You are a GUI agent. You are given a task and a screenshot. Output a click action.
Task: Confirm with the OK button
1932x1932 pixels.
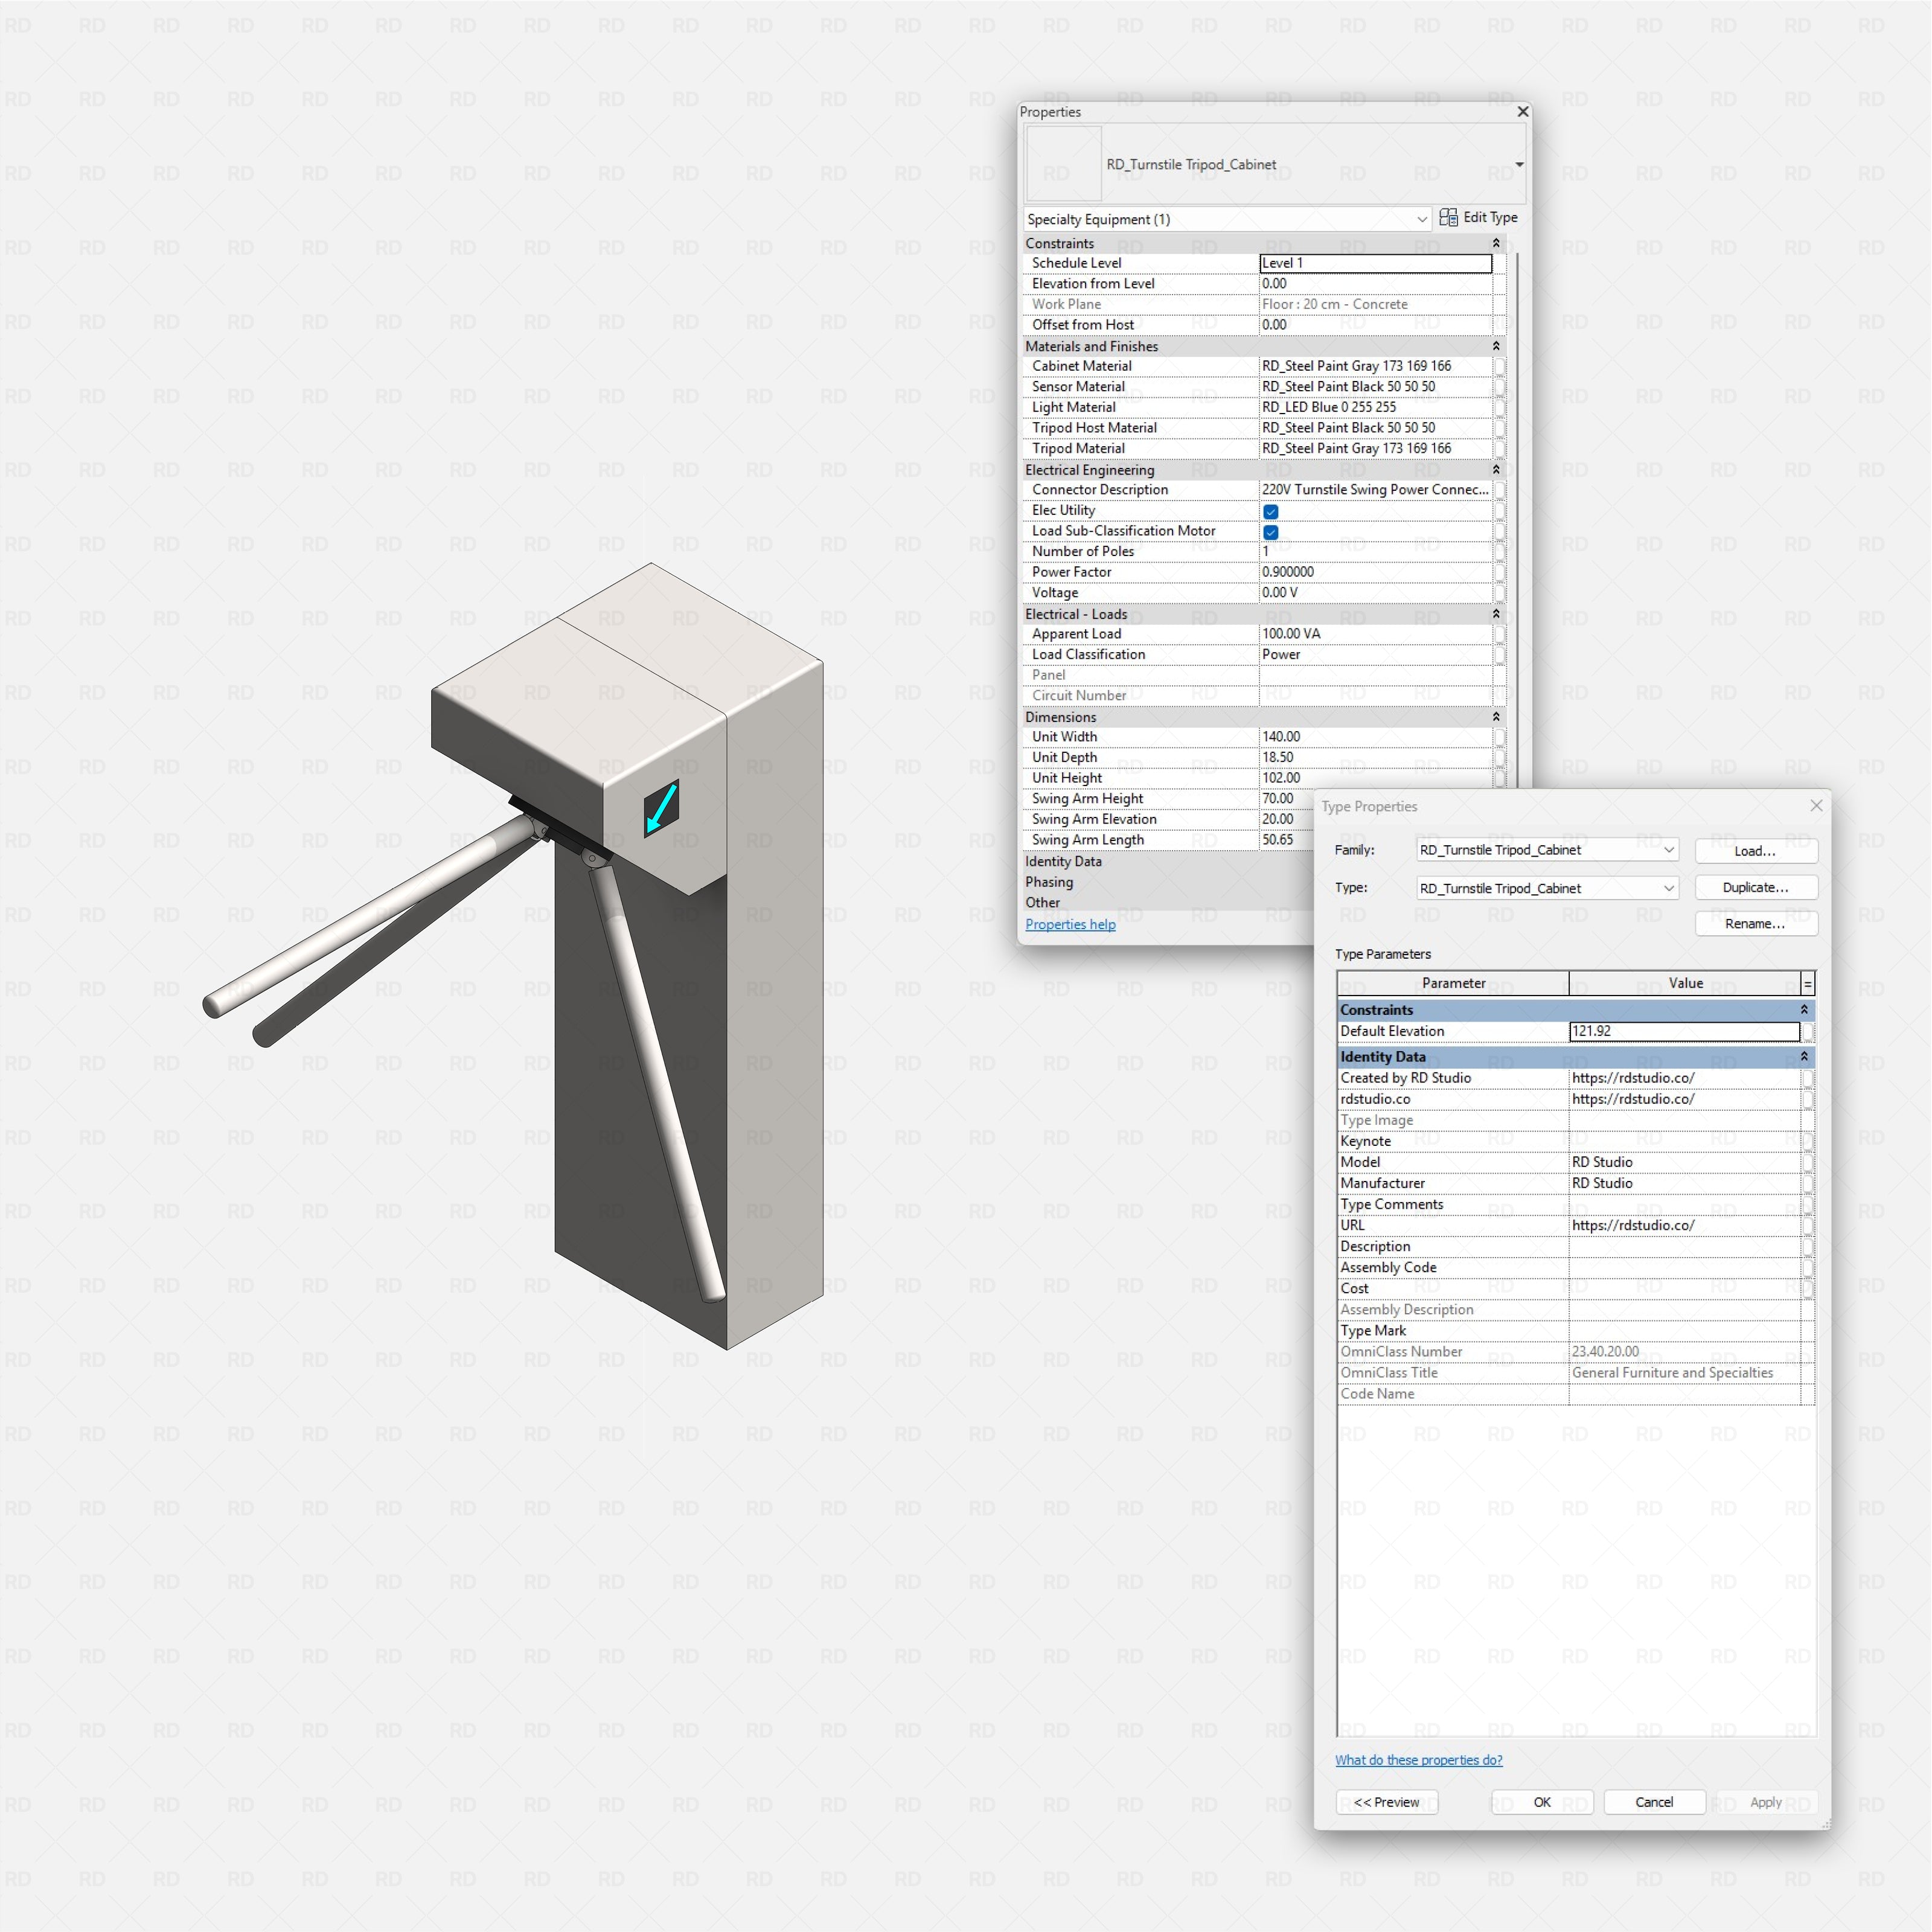point(1542,1802)
